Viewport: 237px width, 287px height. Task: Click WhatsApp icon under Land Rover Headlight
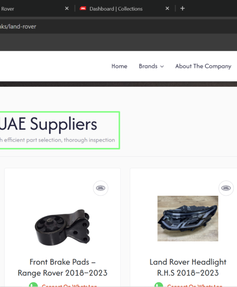pyautogui.click(x=159, y=285)
